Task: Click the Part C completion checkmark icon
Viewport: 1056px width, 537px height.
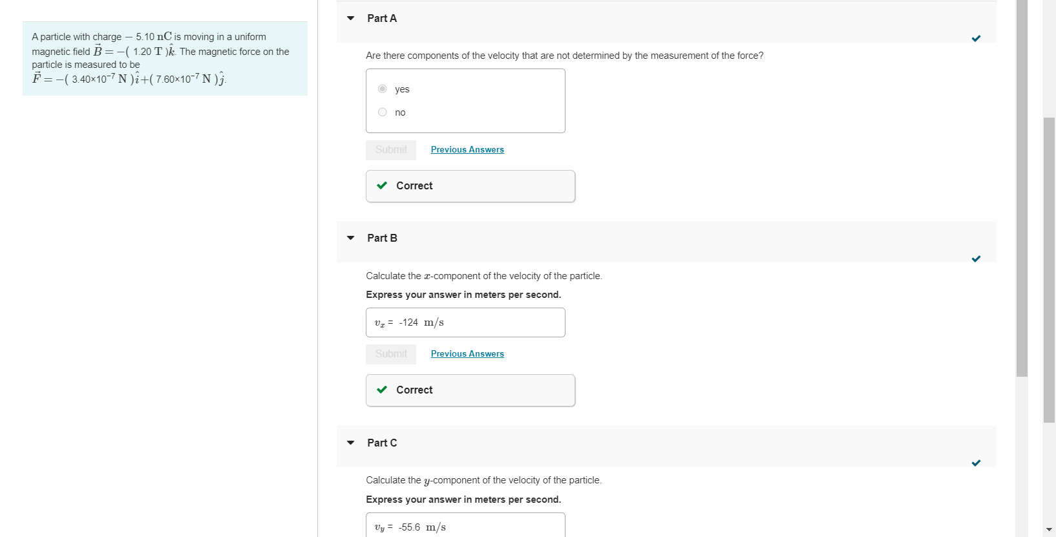Action: 976,463
